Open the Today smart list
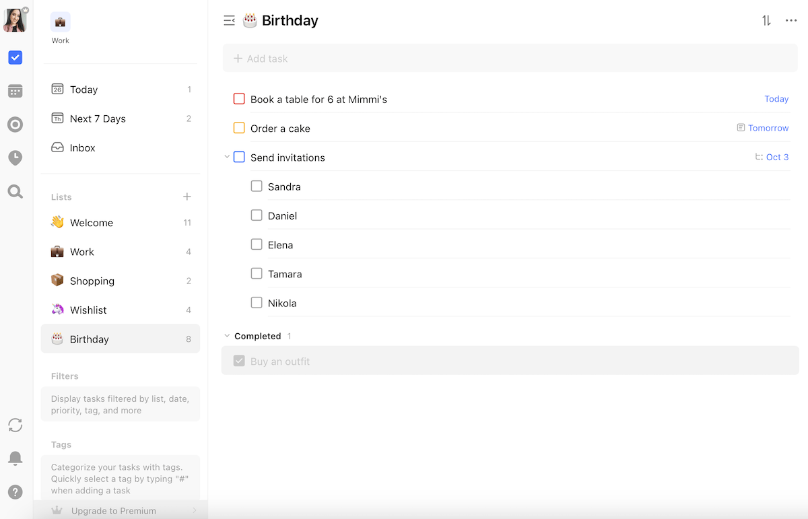 point(83,90)
